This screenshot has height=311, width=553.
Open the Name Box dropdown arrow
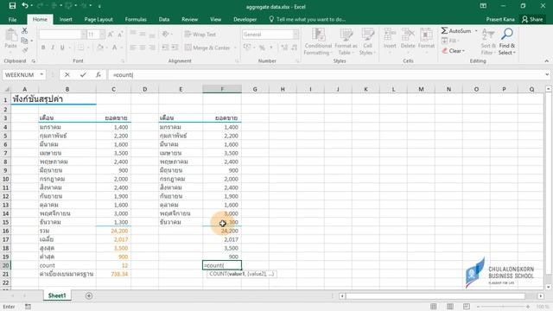[41, 75]
